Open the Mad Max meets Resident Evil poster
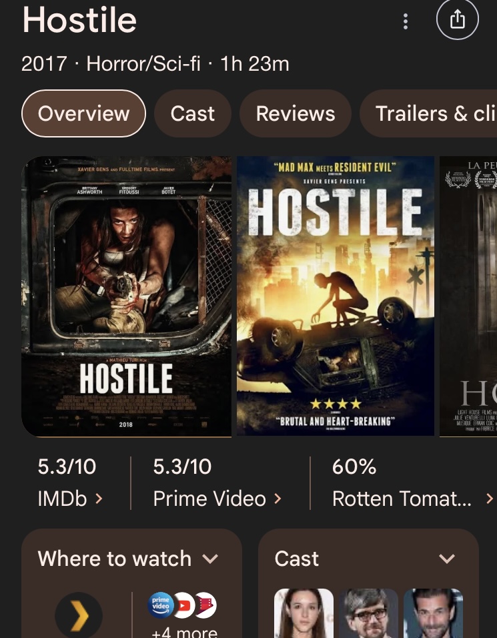 pos(336,296)
